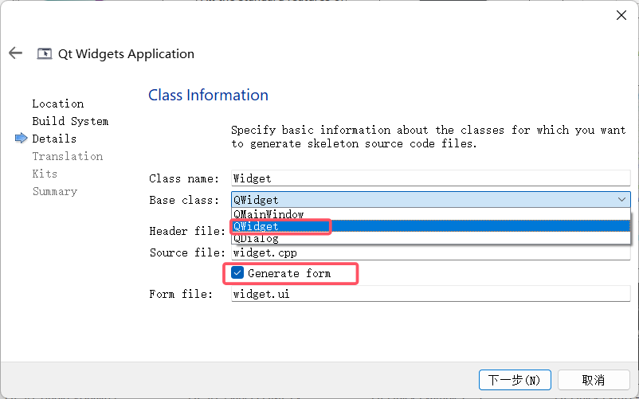
Task: Select the Translation step in the sidebar
Action: 68,156
